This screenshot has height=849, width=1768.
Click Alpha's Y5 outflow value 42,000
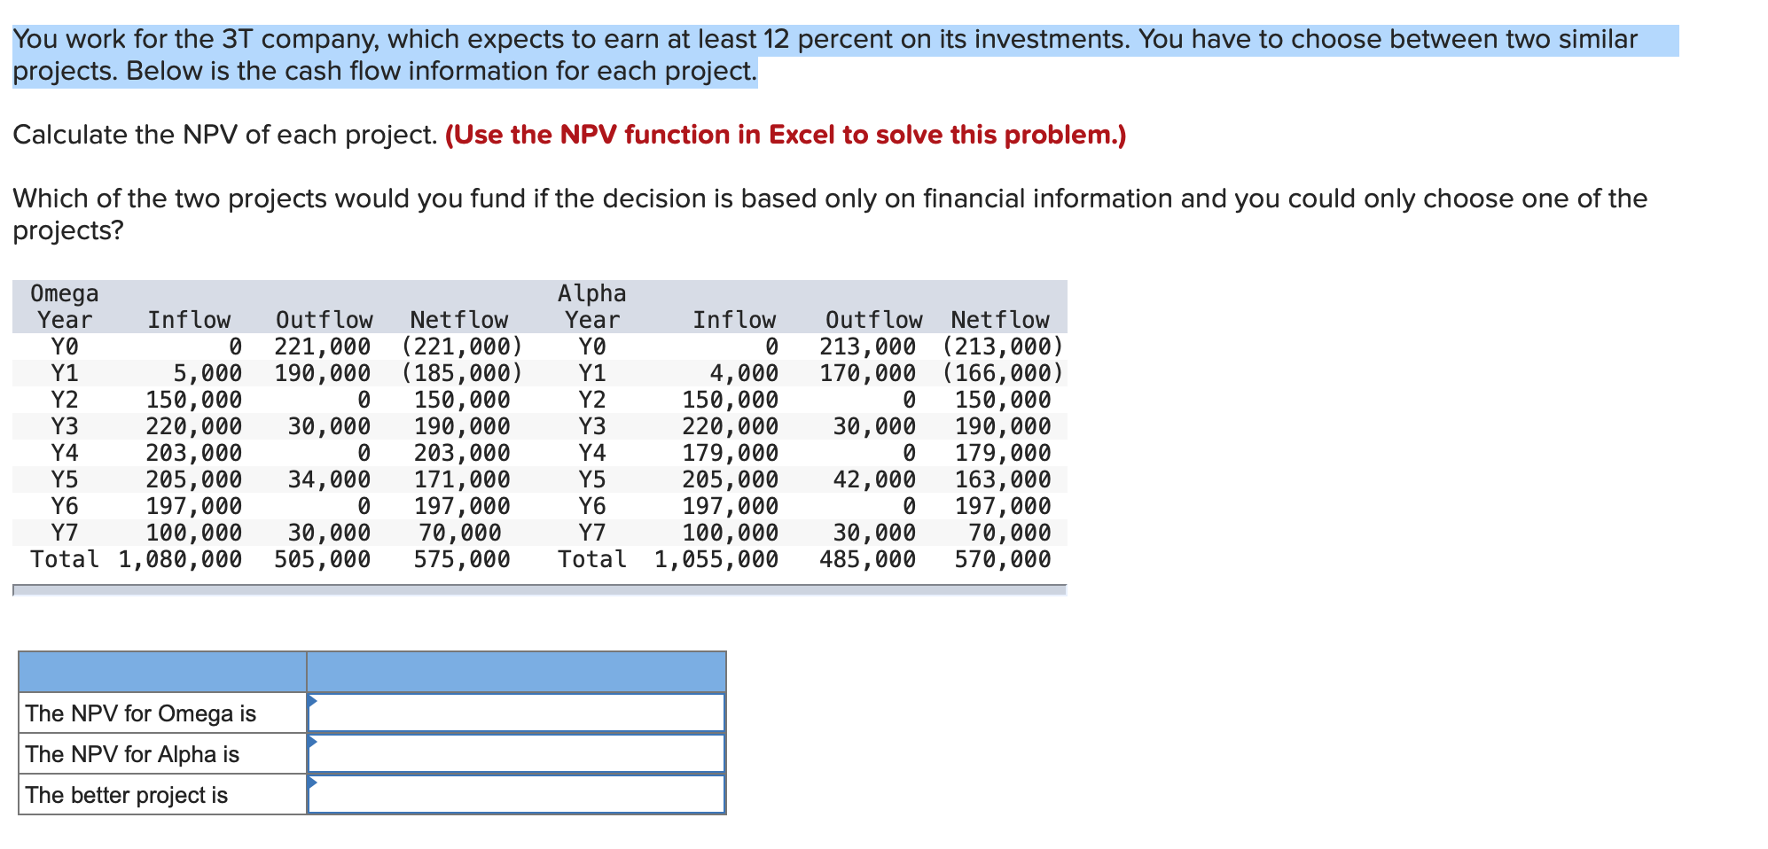pyautogui.click(x=875, y=479)
